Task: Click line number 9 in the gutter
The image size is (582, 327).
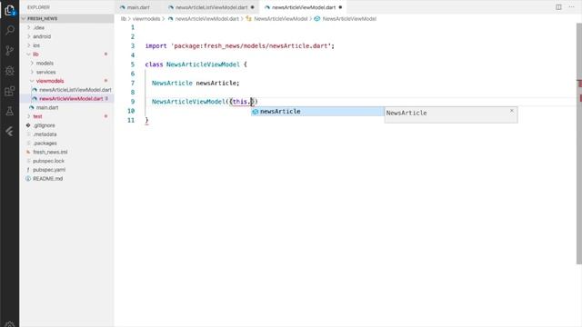Action: (x=133, y=102)
